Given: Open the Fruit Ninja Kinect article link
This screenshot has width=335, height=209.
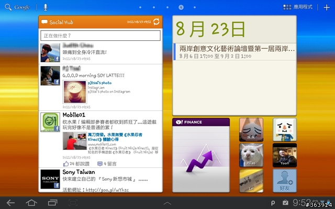Looking at the screenshot, I should (x=115, y=137).
